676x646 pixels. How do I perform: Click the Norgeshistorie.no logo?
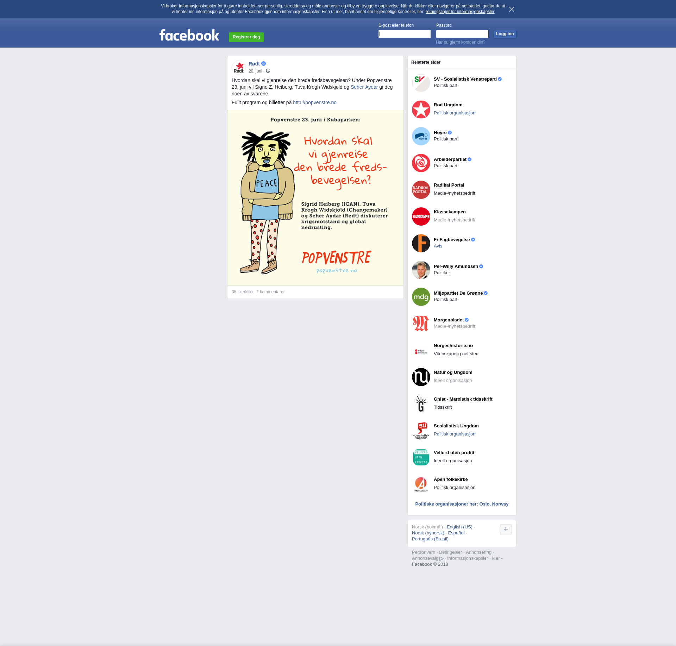tap(421, 350)
